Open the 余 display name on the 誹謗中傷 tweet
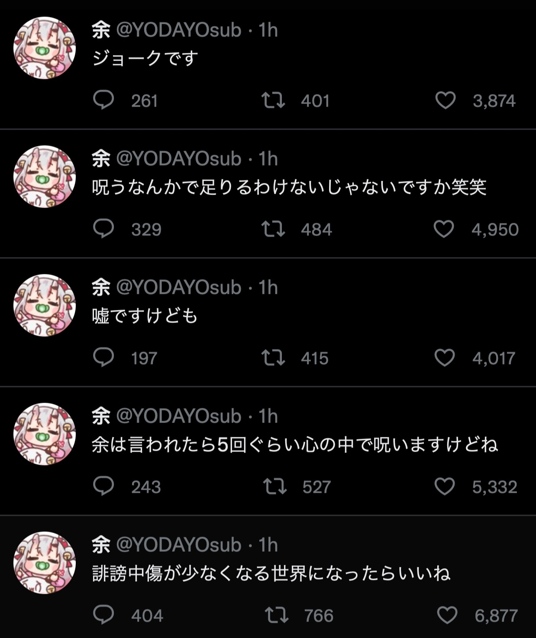This screenshot has height=638, width=536. pyautogui.click(x=101, y=545)
